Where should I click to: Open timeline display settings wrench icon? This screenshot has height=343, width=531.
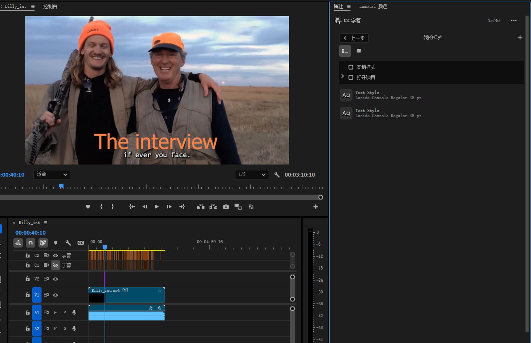pos(68,243)
